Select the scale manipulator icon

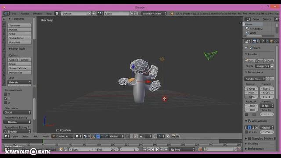[x=106, y=136]
